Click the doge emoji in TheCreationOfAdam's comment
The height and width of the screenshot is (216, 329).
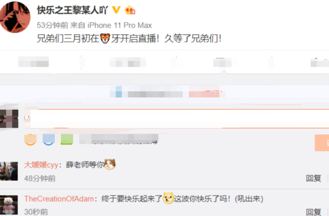[168, 198]
